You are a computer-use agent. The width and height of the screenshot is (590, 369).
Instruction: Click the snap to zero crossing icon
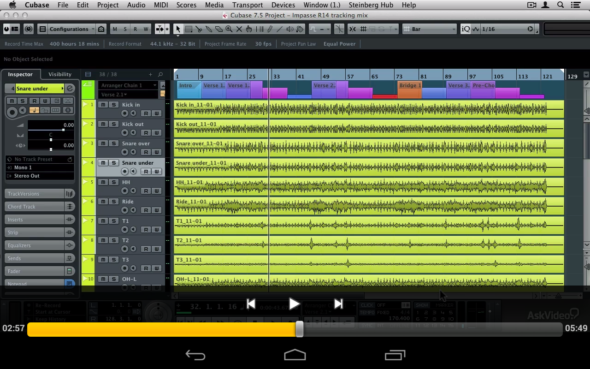click(339, 29)
